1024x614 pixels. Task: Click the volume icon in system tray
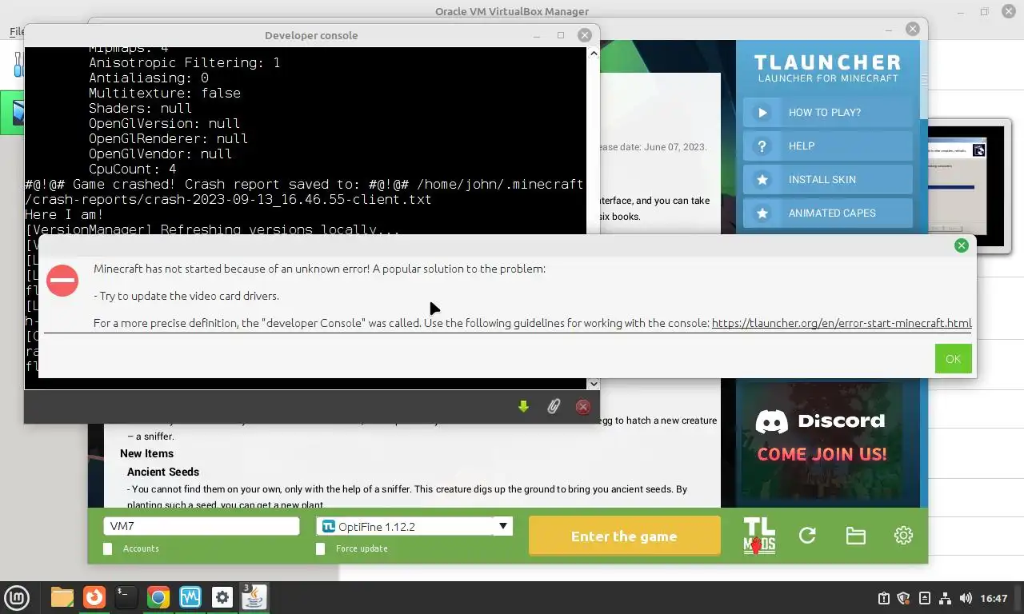point(966,598)
